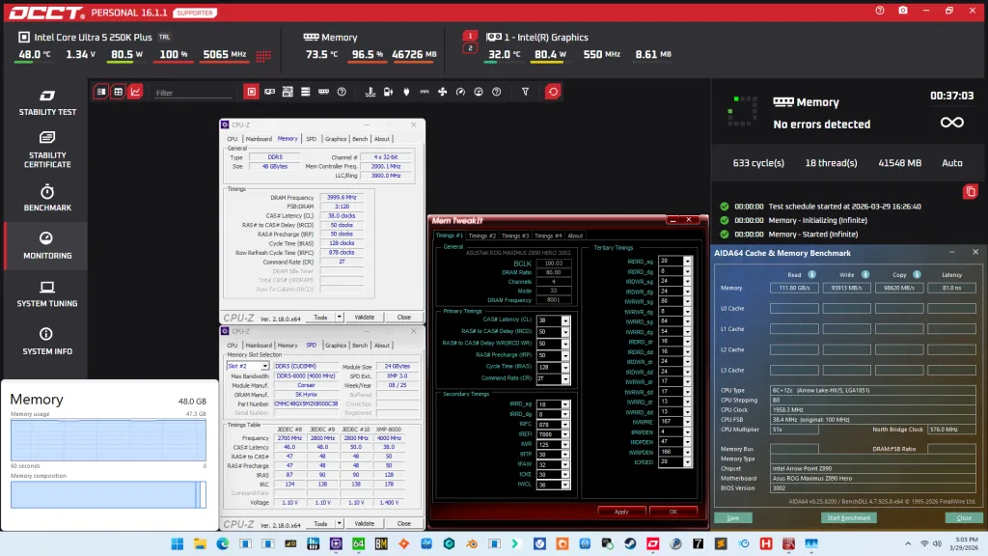The height and width of the screenshot is (556, 988).
Task: Click Copy info icon in AIDA64
Action: click(x=917, y=274)
